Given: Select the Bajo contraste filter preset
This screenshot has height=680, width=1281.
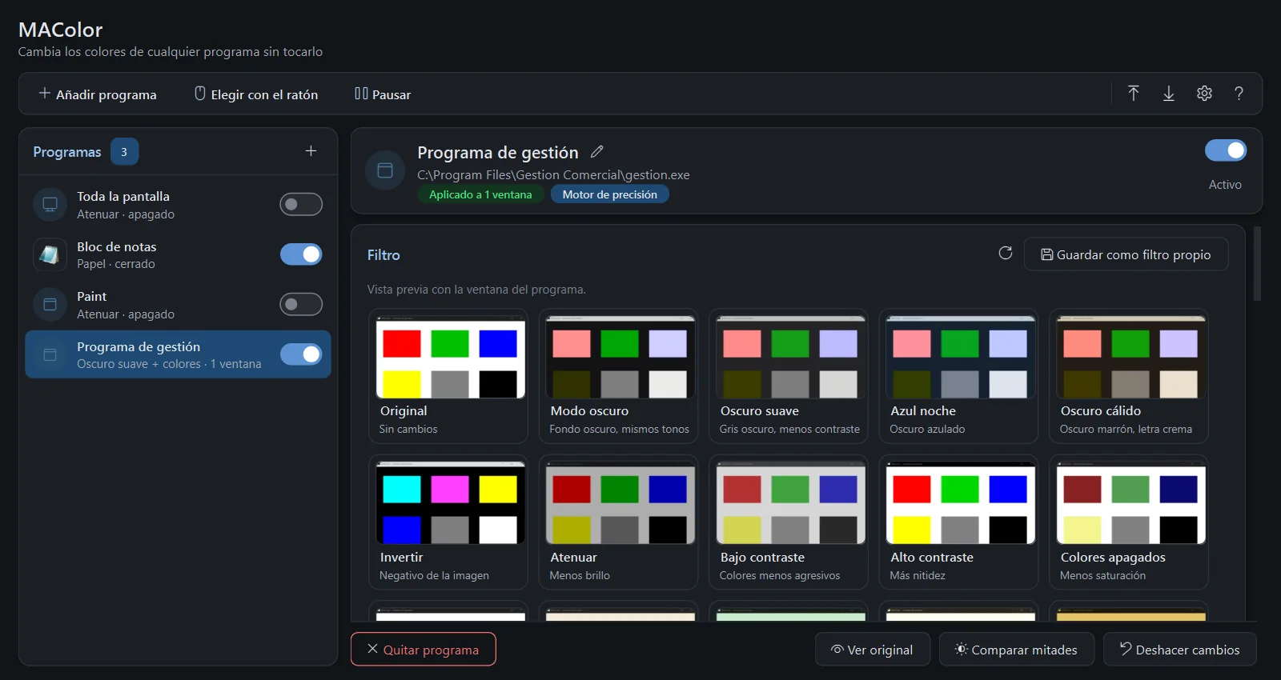Looking at the screenshot, I should coord(789,522).
